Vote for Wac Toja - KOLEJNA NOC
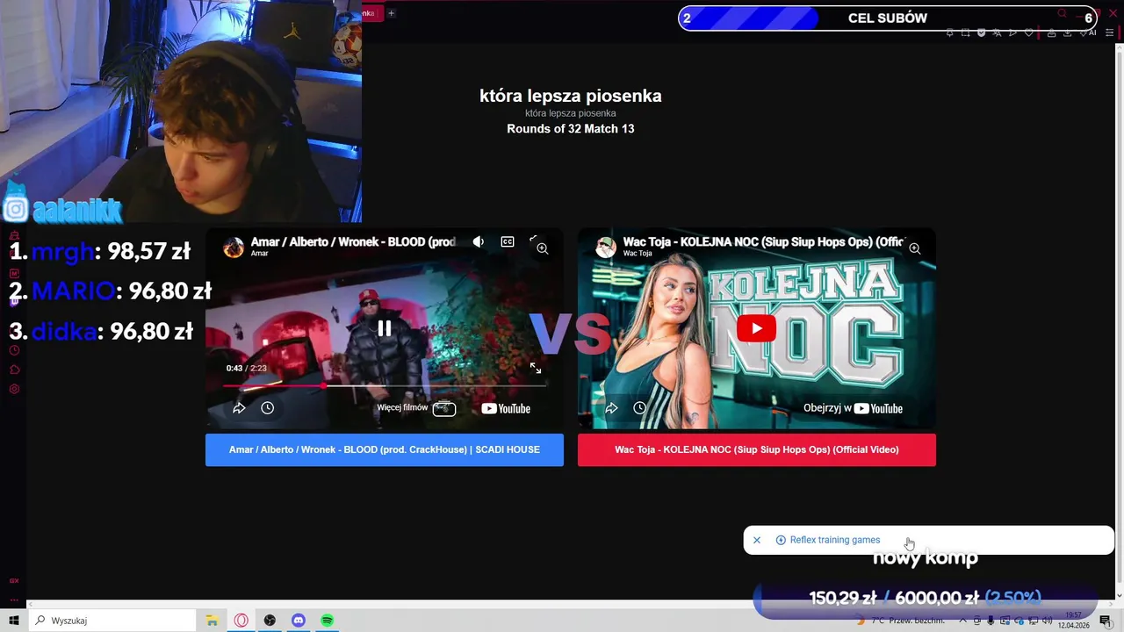The image size is (1124, 632). [757, 449]
